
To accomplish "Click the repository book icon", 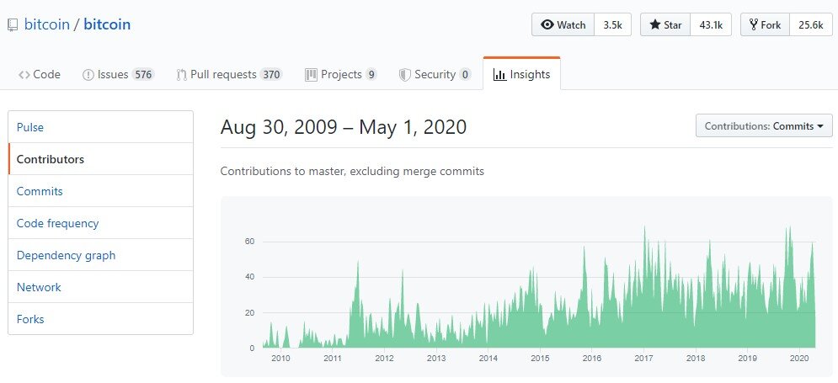I will [13, 25].
